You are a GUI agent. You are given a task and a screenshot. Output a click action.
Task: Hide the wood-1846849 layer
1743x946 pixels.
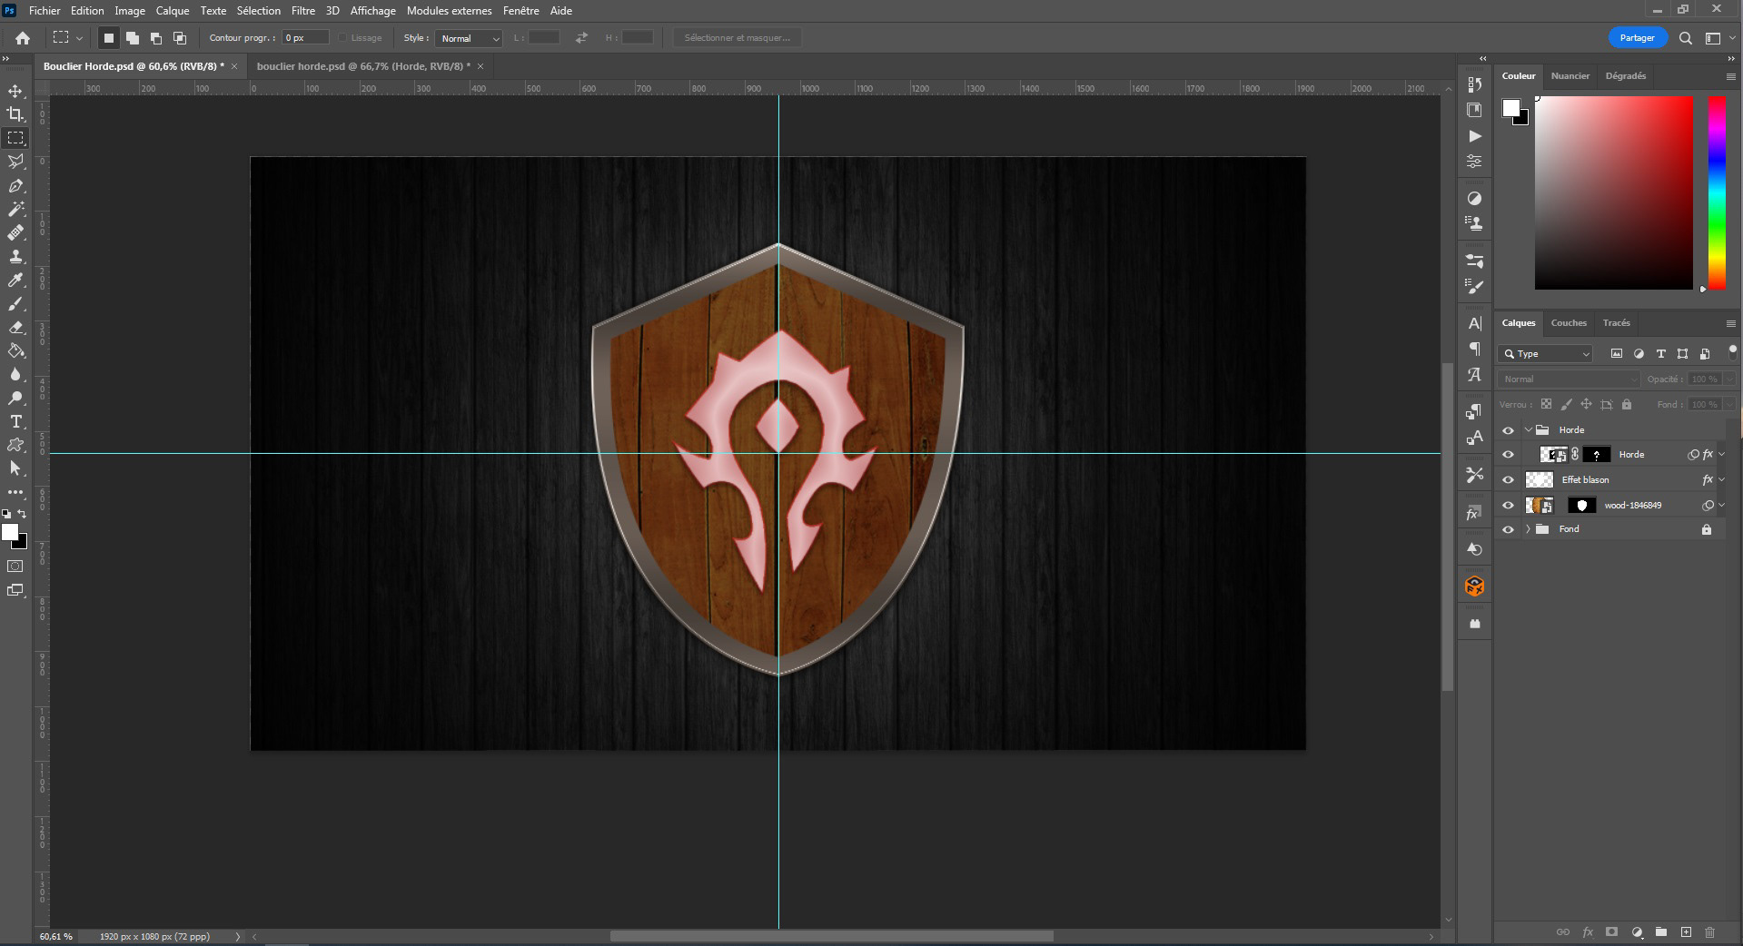(x=1509, y=506)
